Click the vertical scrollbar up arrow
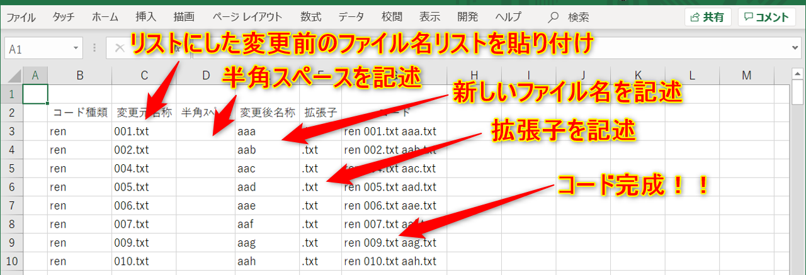This screenshot has width=806, height=275. tap(798, 73)
